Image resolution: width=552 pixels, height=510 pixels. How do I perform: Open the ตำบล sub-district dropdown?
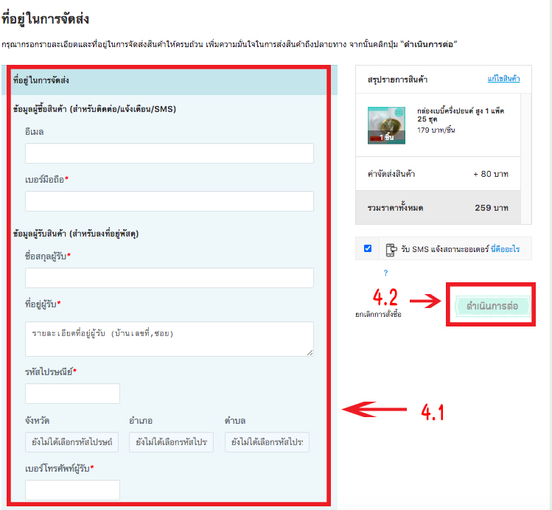point(267,443)
